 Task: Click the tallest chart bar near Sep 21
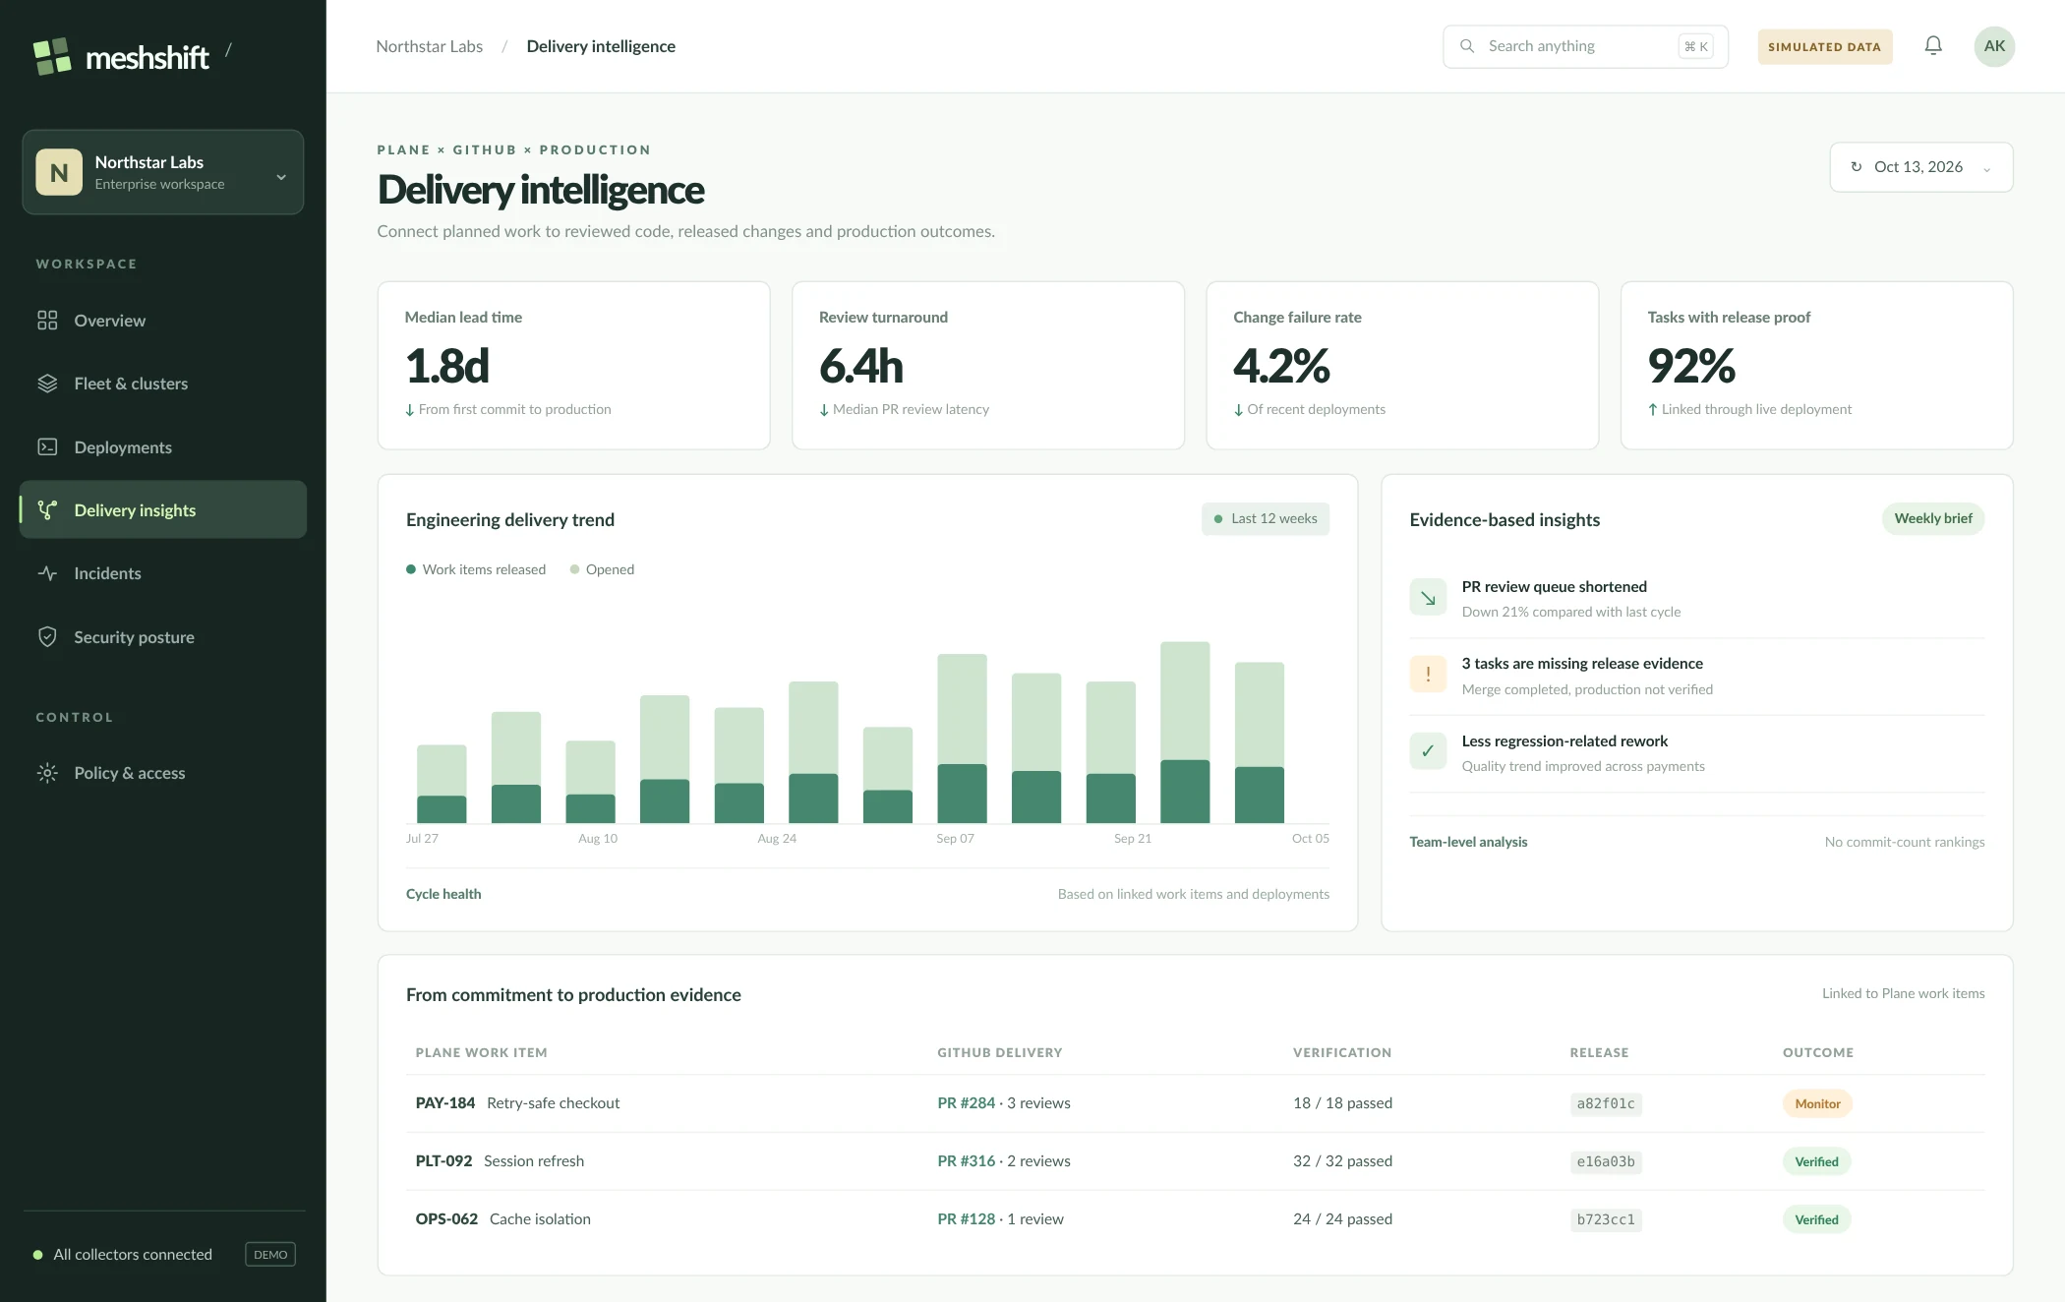[1185, 733]
